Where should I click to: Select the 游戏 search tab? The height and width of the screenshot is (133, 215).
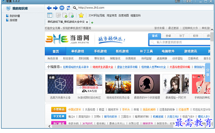point(155,36)
